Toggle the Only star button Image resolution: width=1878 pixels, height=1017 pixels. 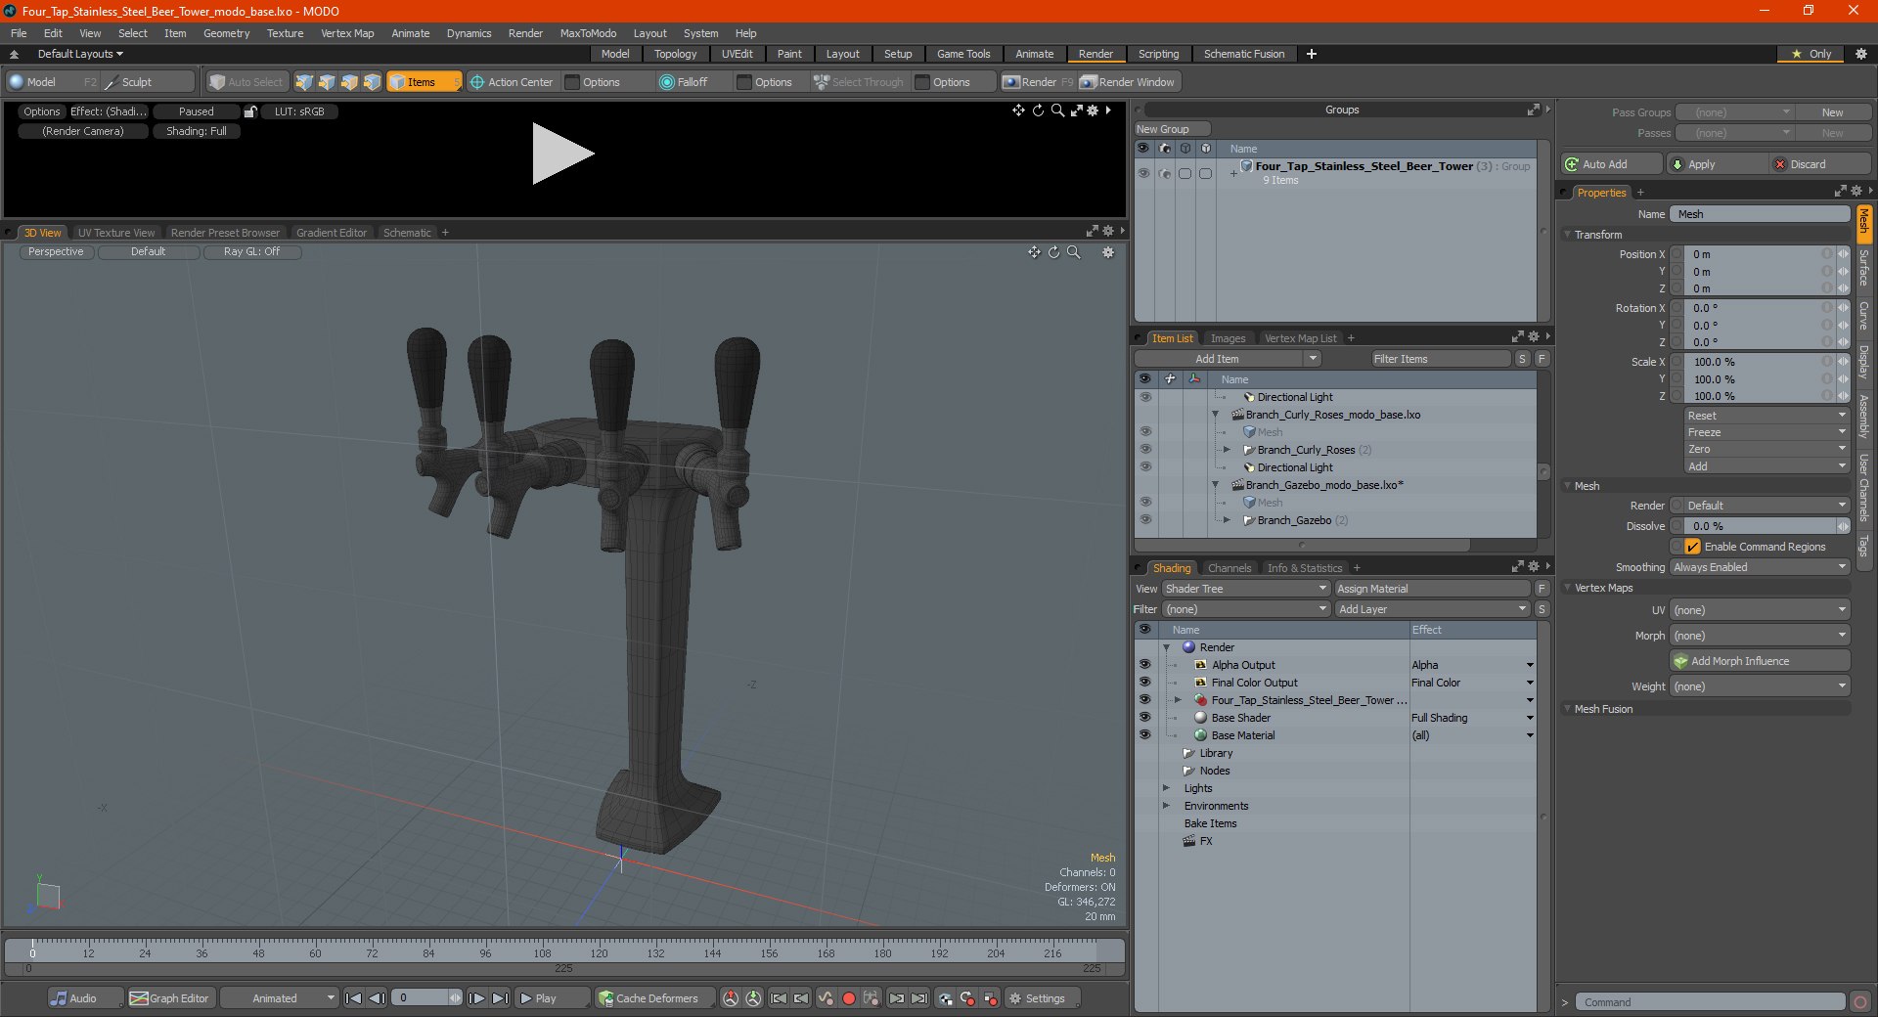tap(1811, 54)
